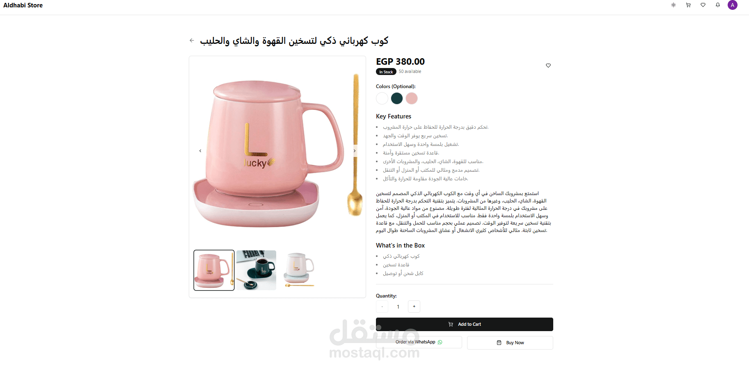Order via WhatsApp button

(x=419, y=342)
